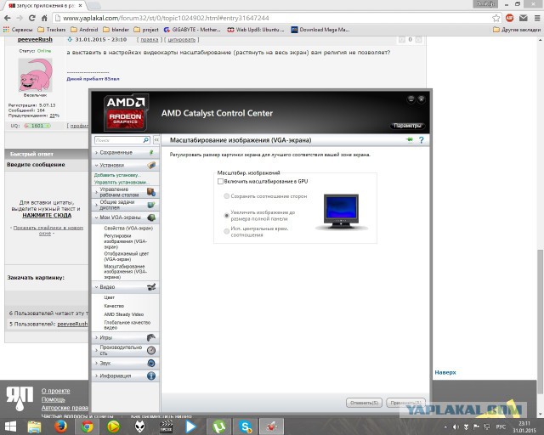Click the Добавить установку link
Screen dimensions: 544x435
[x=116, y=175]
